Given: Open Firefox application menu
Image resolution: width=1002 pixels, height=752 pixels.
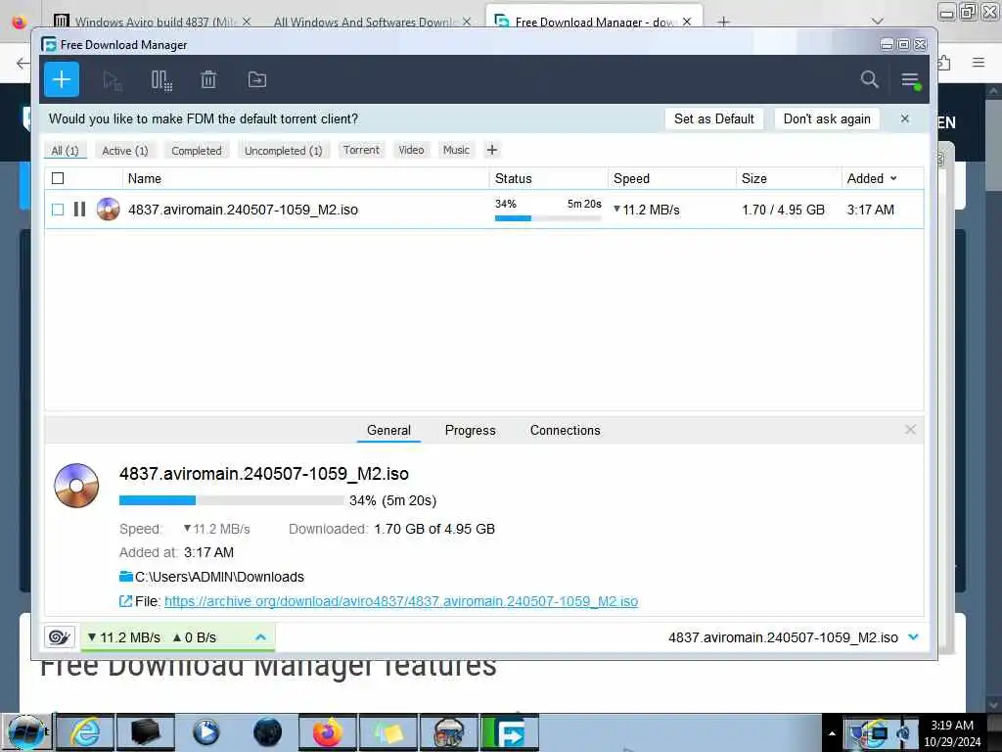Looking at the screenshot, I should [979, 62].
